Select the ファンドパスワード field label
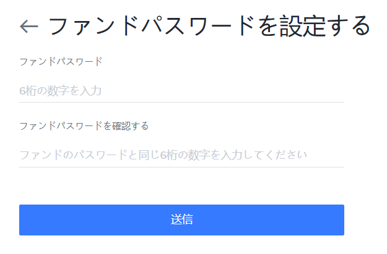Screen dimensions: 387x254 click(x=61, y=62)
